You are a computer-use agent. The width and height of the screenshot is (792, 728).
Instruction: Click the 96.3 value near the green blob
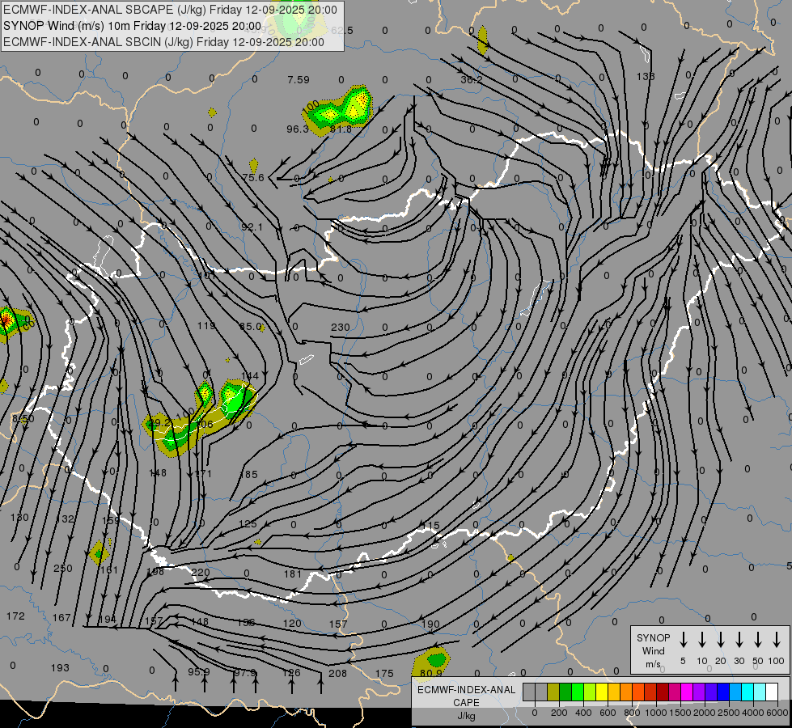tap(297, 129)
